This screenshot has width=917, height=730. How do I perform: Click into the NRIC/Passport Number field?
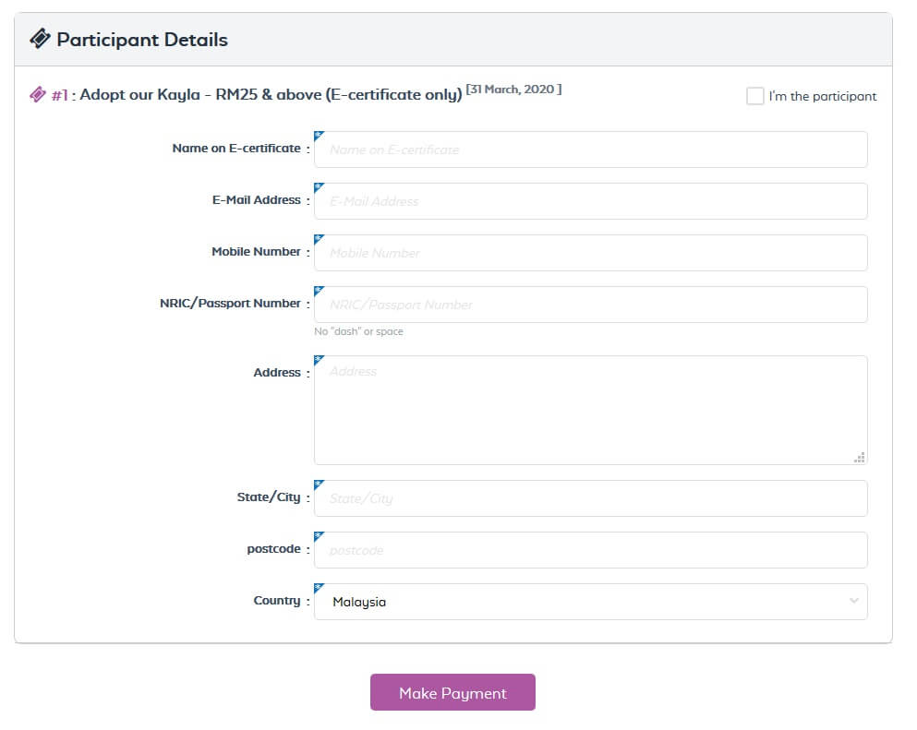tap(591, 305)
